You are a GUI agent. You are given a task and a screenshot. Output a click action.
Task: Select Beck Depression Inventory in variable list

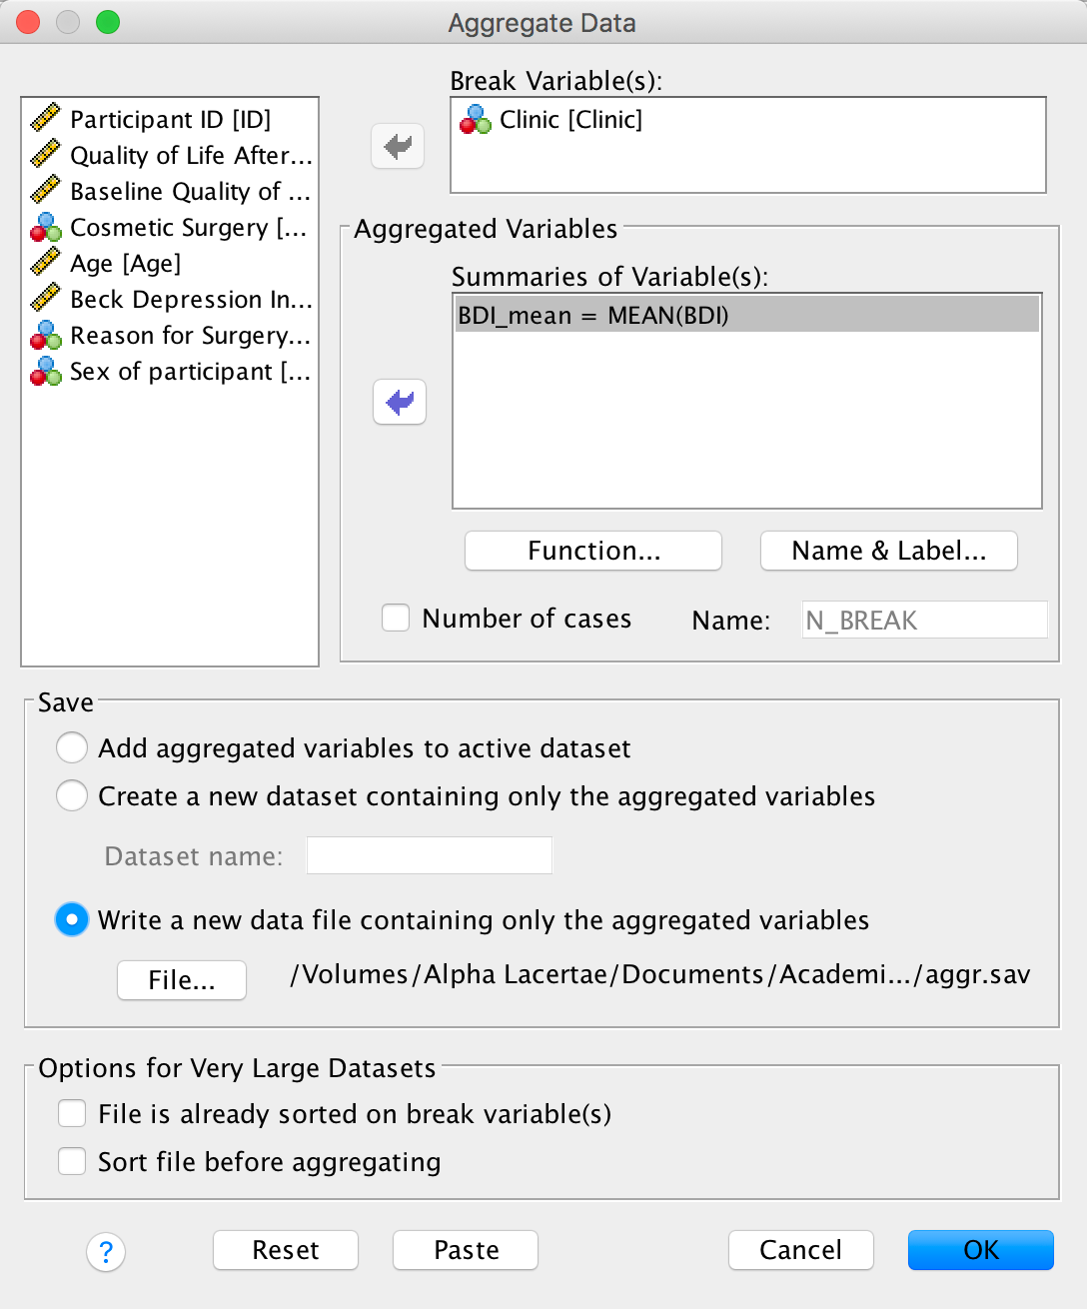click(190, 300)
